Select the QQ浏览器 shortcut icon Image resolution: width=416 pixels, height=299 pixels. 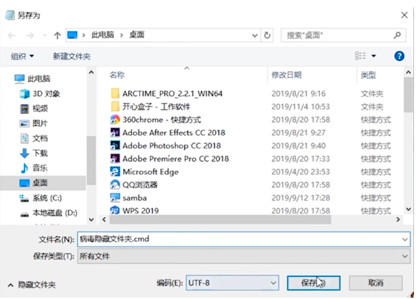[x=115, y=184]
